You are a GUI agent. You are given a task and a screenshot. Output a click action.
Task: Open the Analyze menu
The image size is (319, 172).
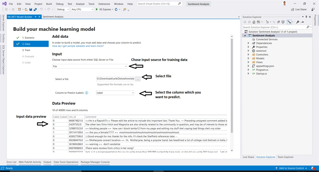(80, 4)
